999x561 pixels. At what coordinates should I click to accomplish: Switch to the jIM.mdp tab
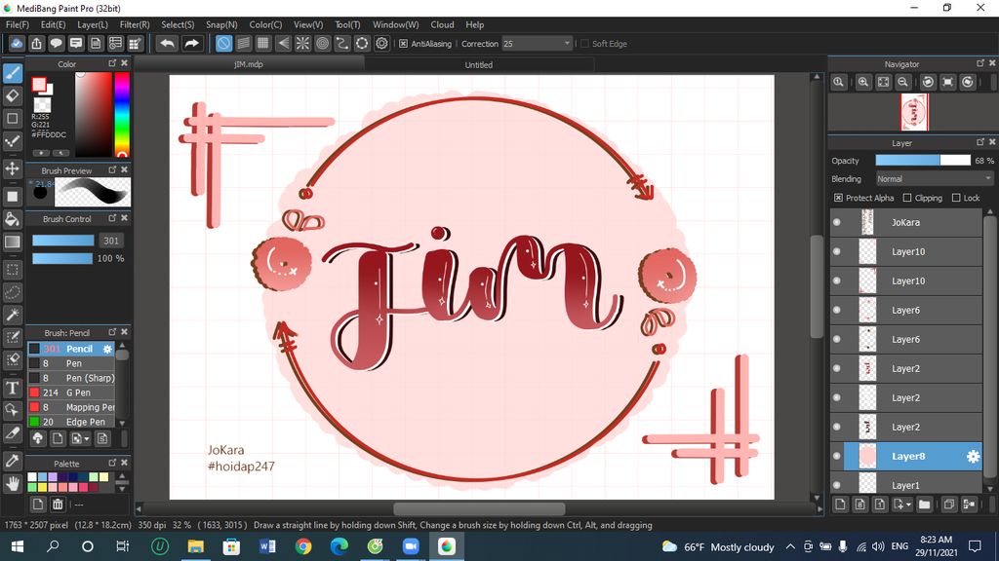tap(249, 64)
